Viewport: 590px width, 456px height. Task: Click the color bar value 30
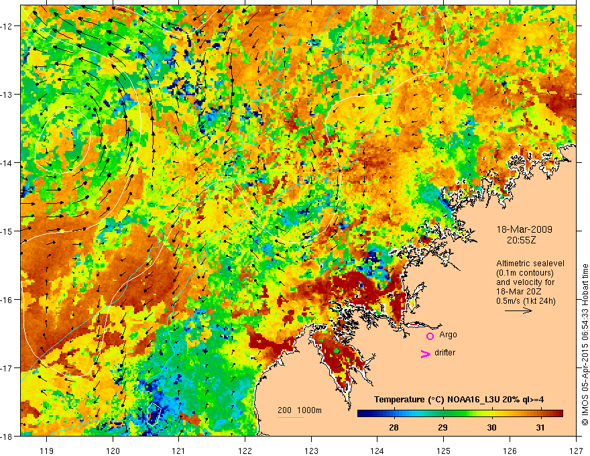[x=491, y=427]
